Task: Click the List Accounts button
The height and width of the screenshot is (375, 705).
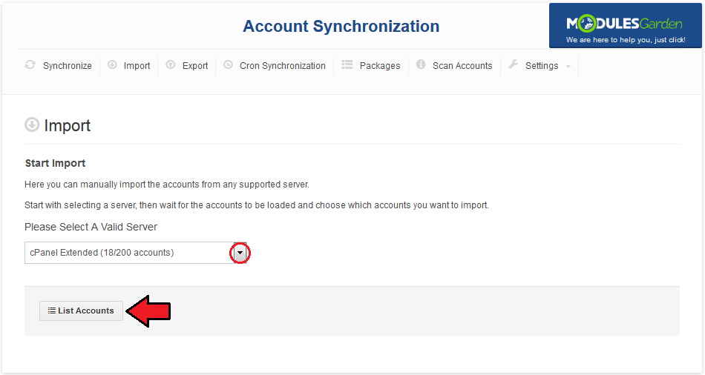Action: [x=81, y=311]
